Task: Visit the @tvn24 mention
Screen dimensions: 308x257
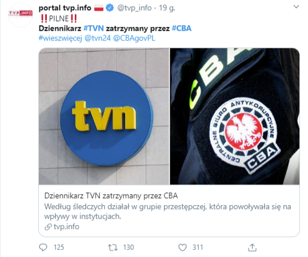Action: tap(98, 38)
